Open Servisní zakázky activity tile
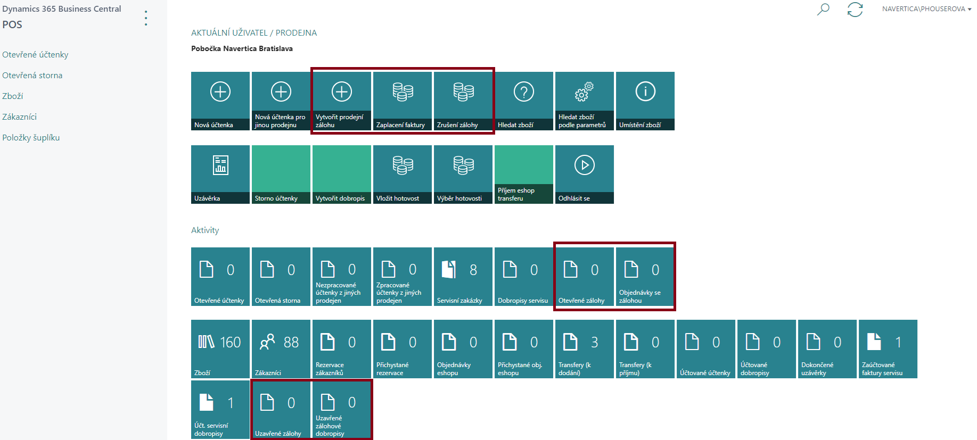The height and width of the screenshot is (440, 977). tap(463, 276)
